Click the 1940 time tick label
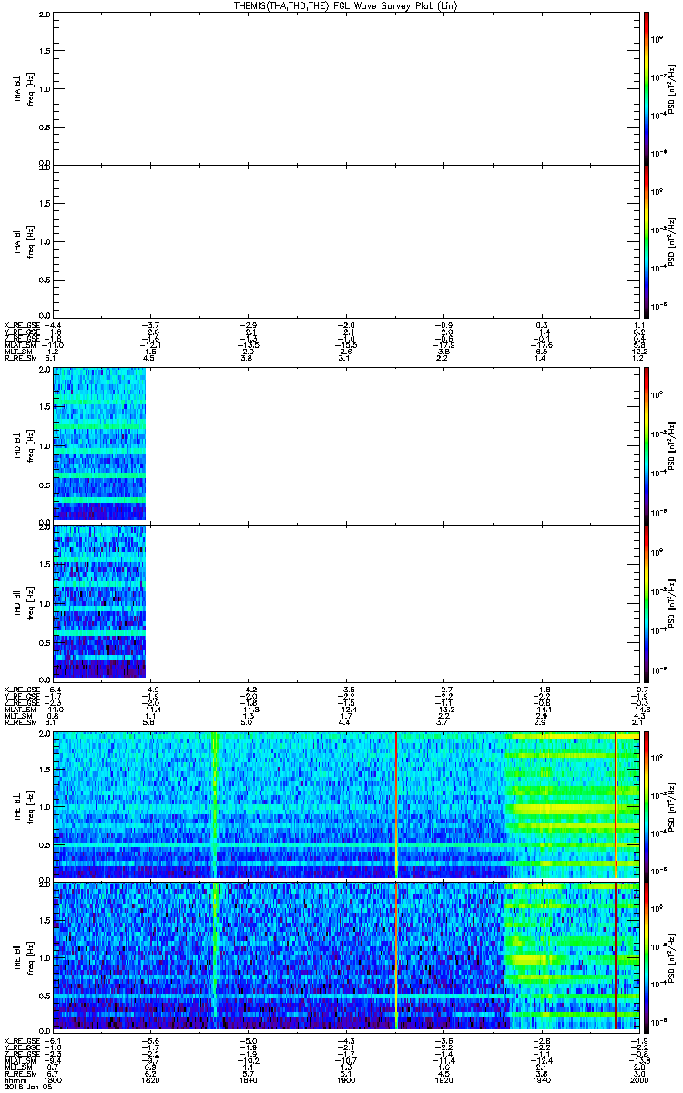 click(542, 1079)
